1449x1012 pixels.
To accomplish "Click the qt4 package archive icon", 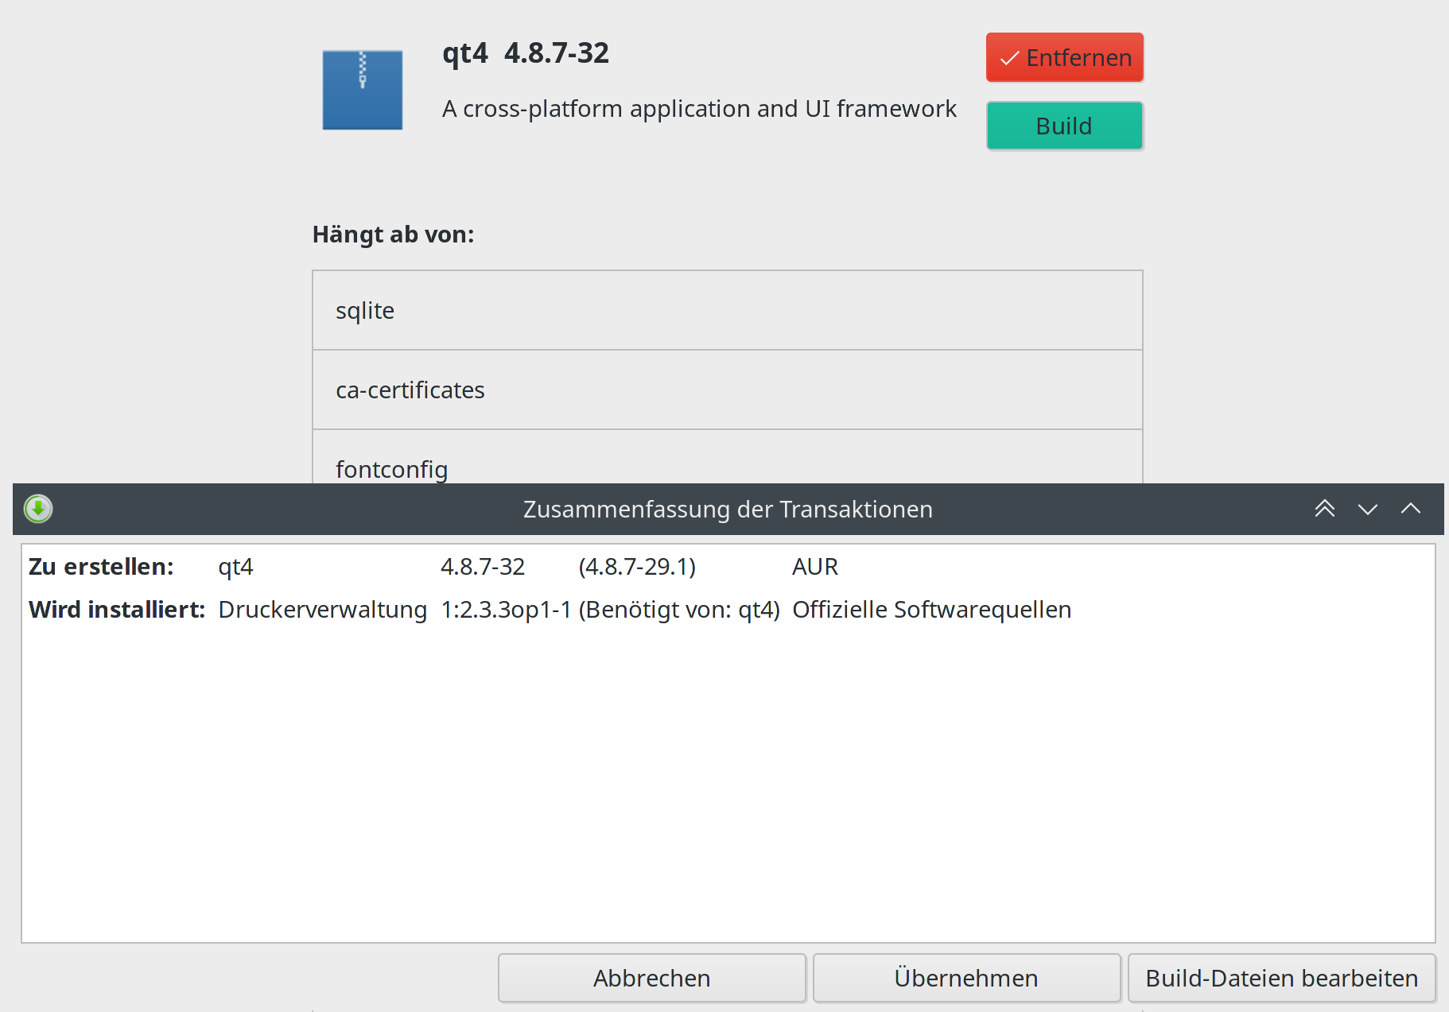I will [x=362, y=90].
